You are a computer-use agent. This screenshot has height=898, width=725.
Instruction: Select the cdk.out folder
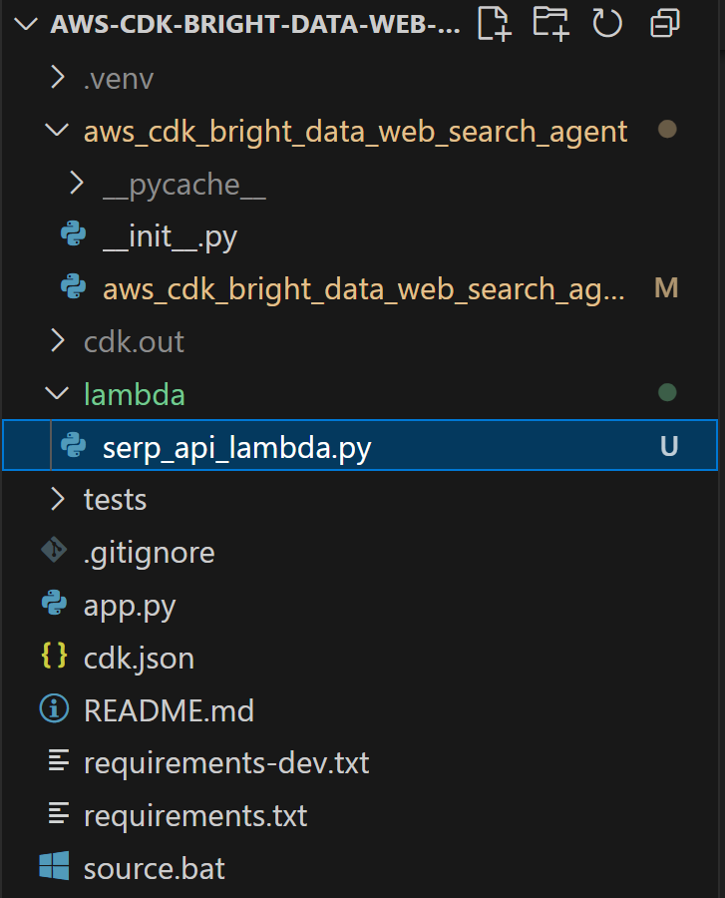(x=134, y=340)
